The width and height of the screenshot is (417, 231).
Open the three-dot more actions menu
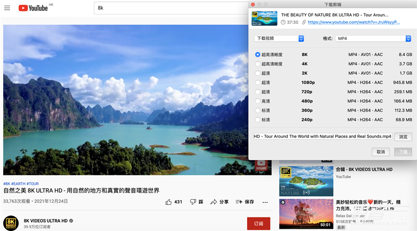tap(265, 202)
